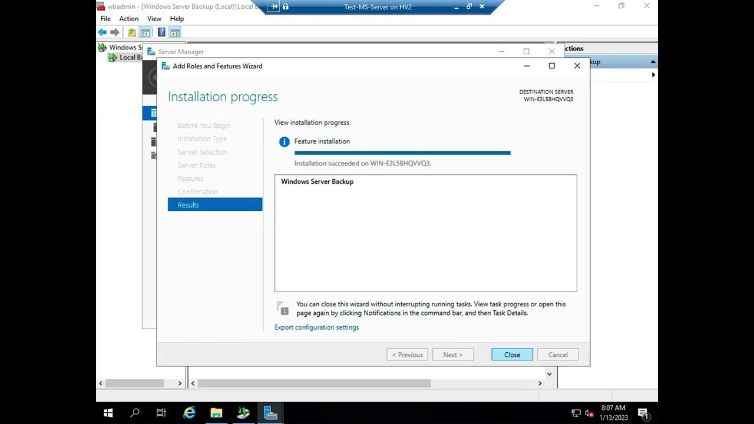Select Windows Server Backup in results list
The height and width of the screenshot is (424, 754).
tap(317, 181)
